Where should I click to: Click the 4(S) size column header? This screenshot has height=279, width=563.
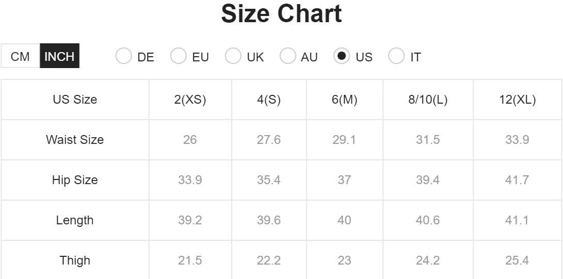[269, 100]
